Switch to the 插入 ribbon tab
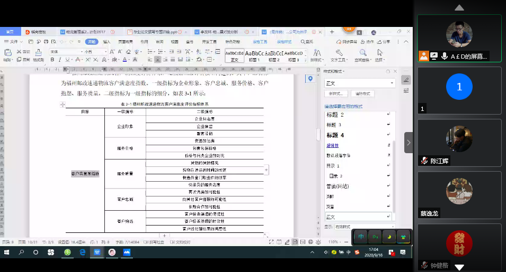The image size is (506, 272). [107, 41]
